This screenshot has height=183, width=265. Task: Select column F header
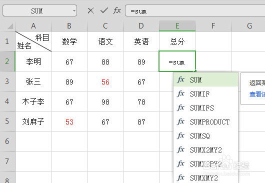(213, 26)
